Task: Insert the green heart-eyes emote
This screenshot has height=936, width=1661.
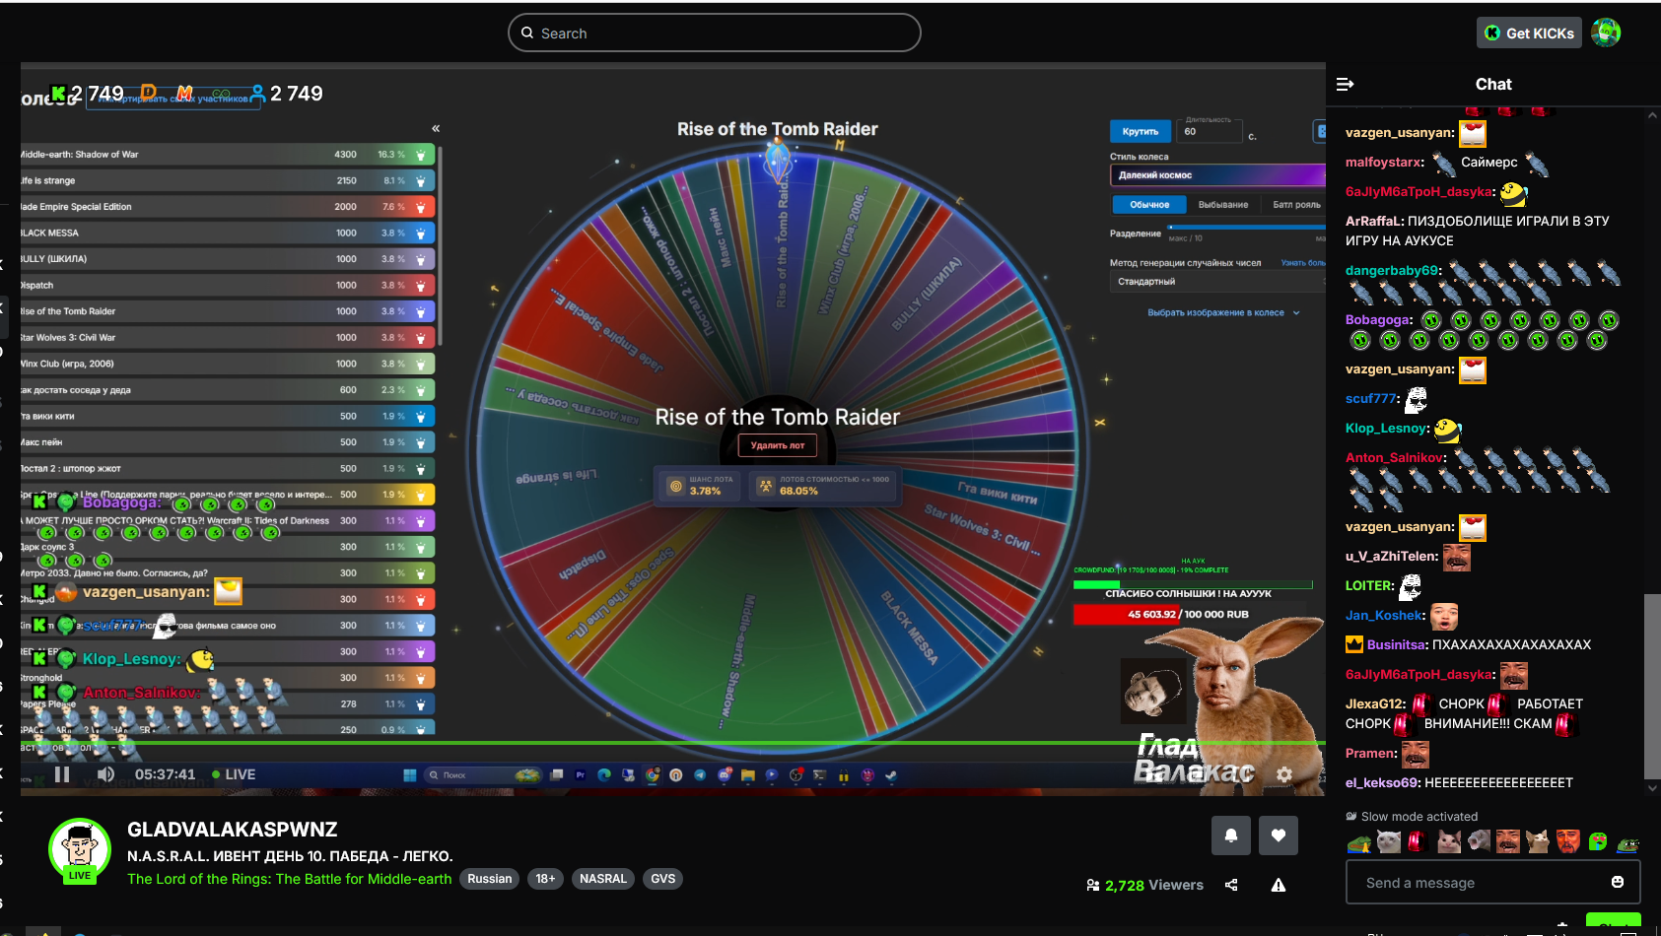Action: [x=1598, y=841]
